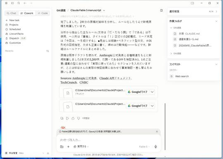
Task: Click the add folder icon in composer
Action: click(x=62, y=147)
